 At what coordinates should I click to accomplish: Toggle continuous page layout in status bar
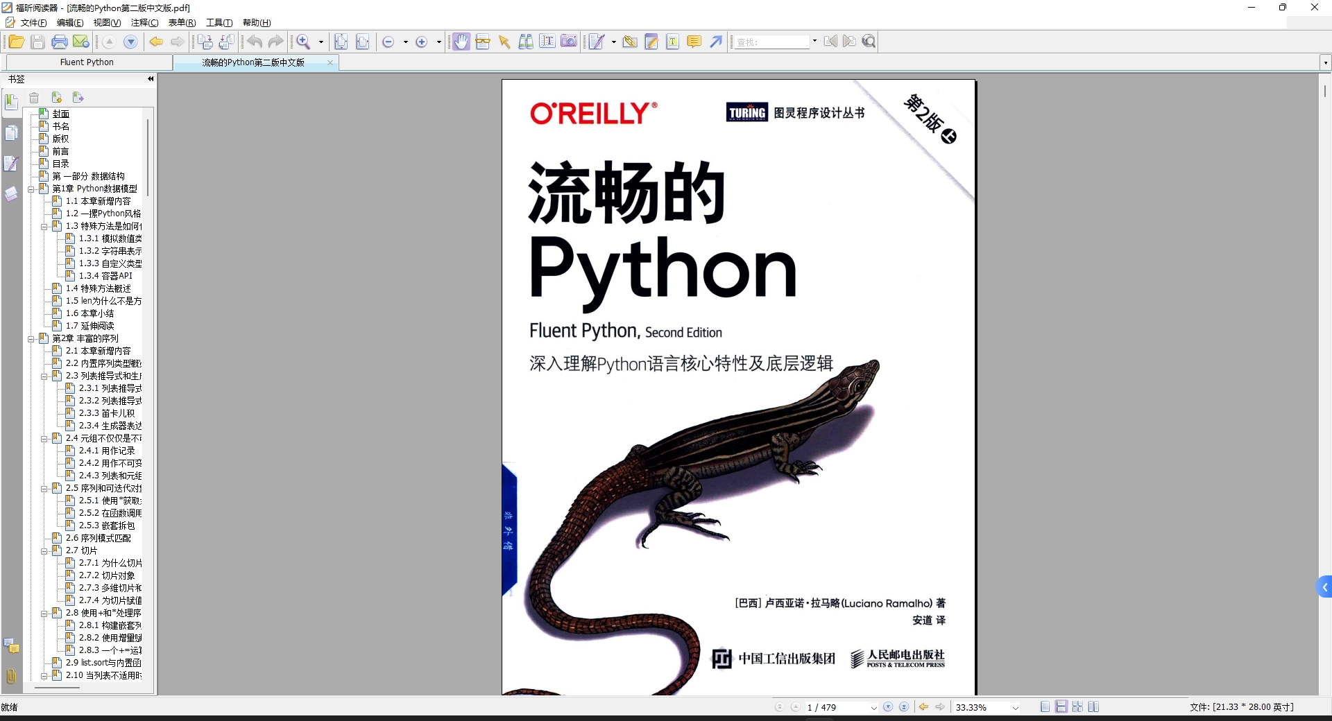[1061, 707]
